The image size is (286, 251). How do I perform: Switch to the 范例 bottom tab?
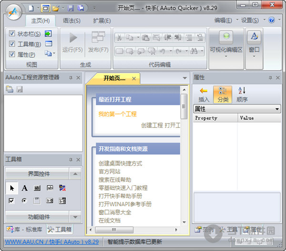204,230
